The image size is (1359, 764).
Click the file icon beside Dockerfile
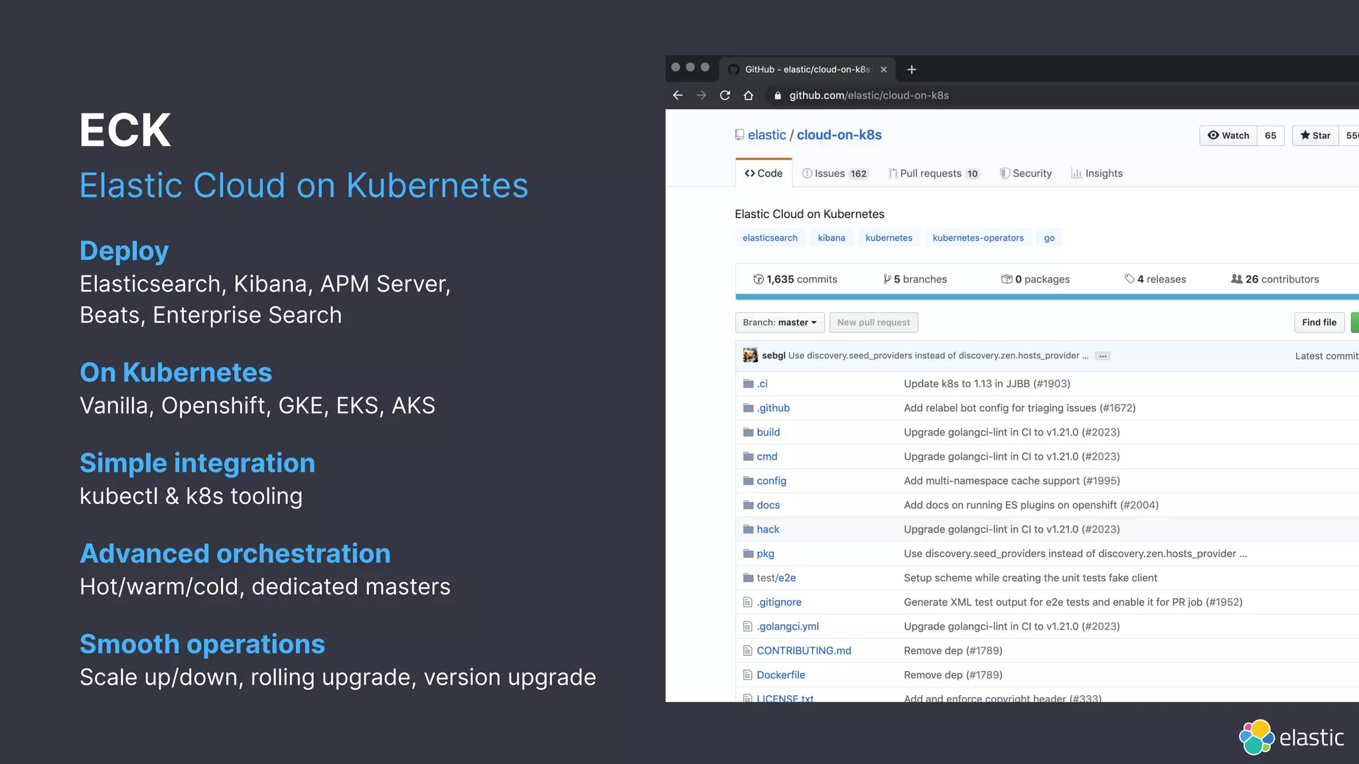click(x=748, y=675)
